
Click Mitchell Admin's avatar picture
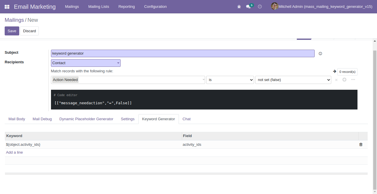tap(274, 6)
